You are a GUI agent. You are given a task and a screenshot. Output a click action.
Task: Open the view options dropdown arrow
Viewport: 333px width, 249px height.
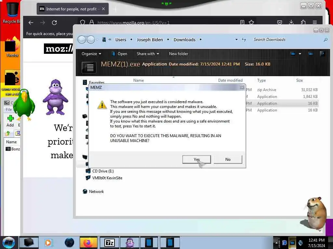pos(300,54)
